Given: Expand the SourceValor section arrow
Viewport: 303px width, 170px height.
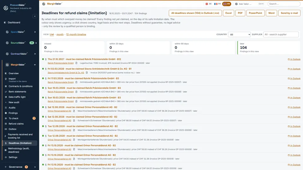Looking at the screenshot, I should click(36, 43).
